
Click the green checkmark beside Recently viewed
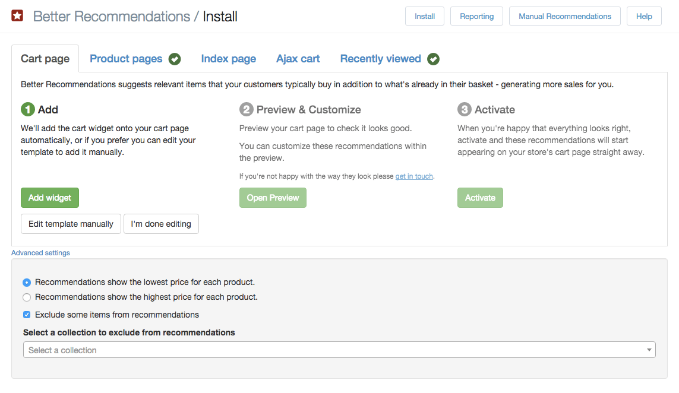pos(433,59)
